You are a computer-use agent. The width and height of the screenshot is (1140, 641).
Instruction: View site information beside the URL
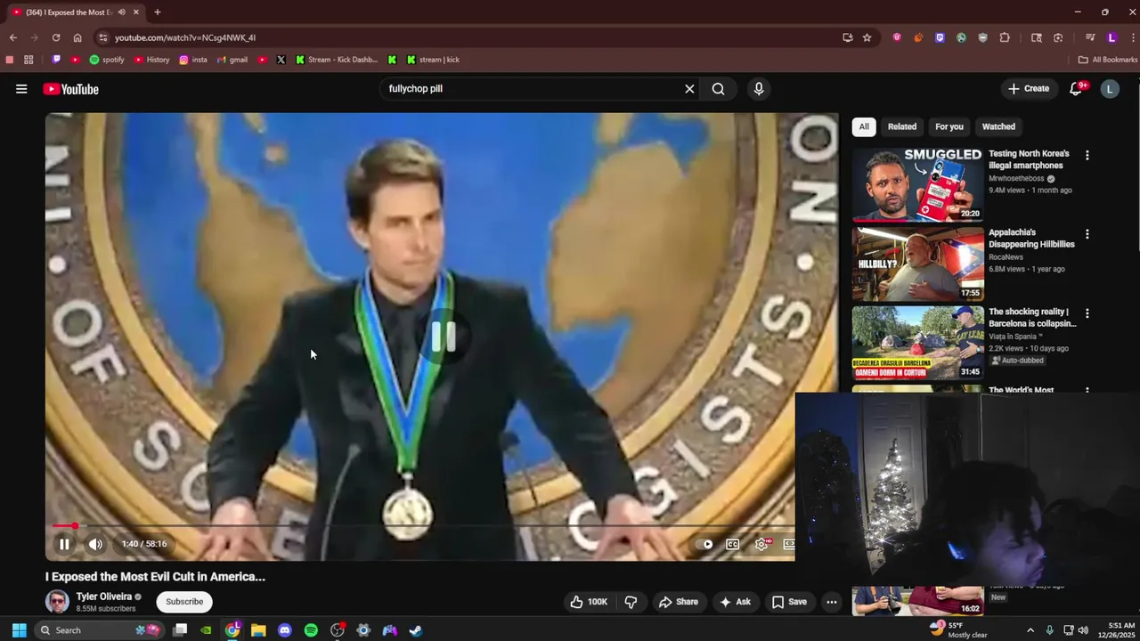click(x=103, y=37)
